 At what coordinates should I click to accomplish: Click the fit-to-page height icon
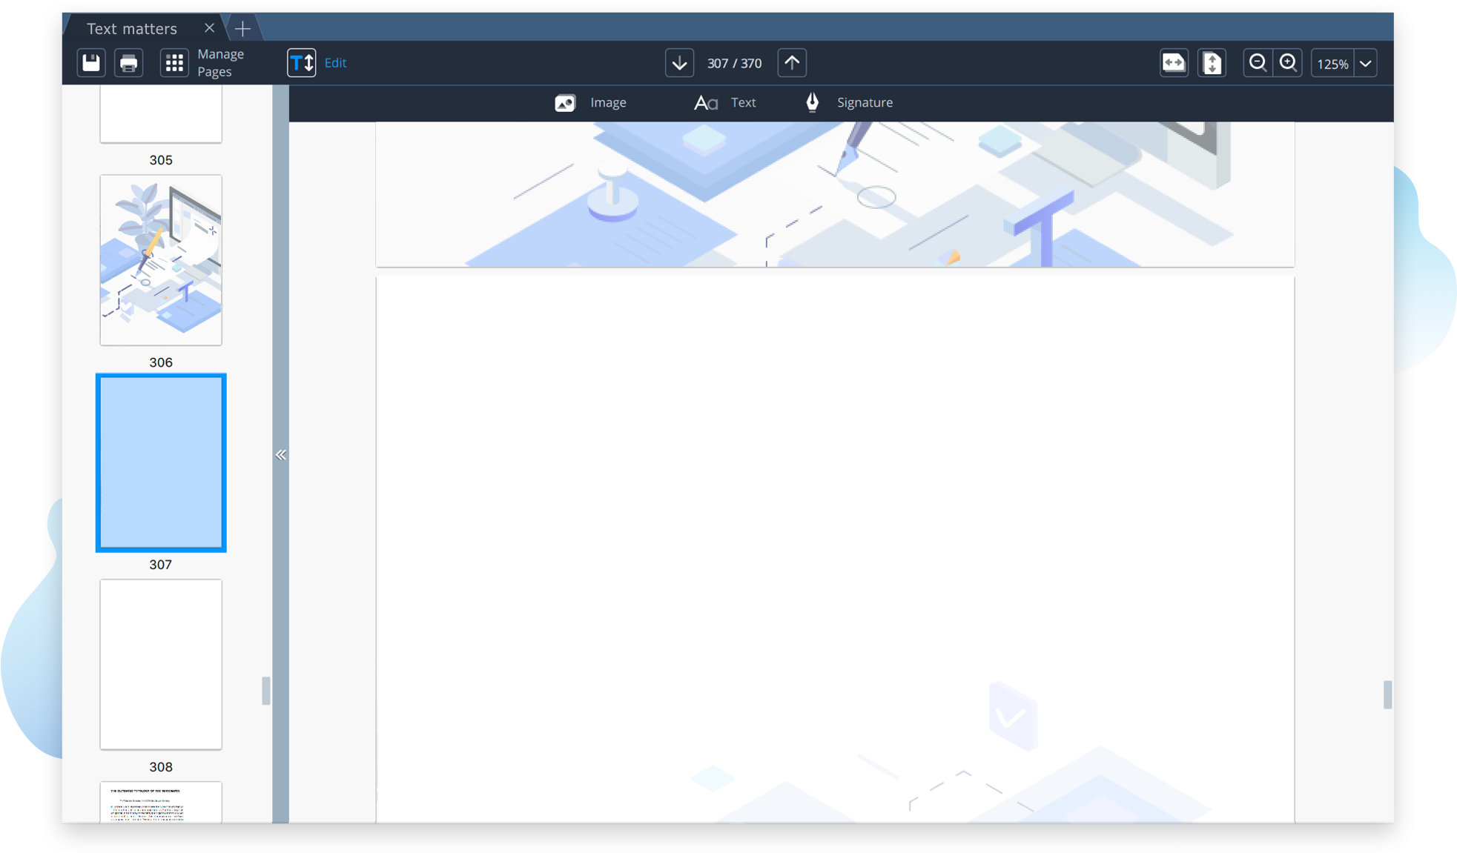click(x=1212, y=63)
